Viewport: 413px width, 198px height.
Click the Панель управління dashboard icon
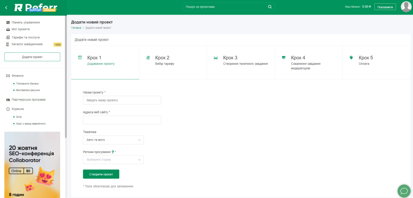coord(8,23)
